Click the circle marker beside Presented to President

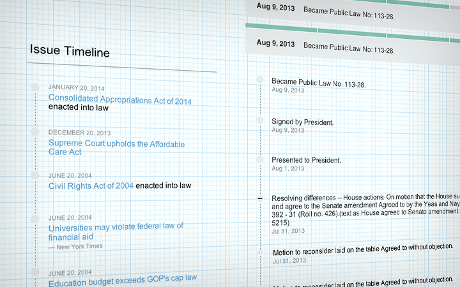[259, 158]
